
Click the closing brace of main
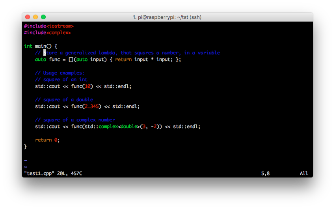coord(25,147)
